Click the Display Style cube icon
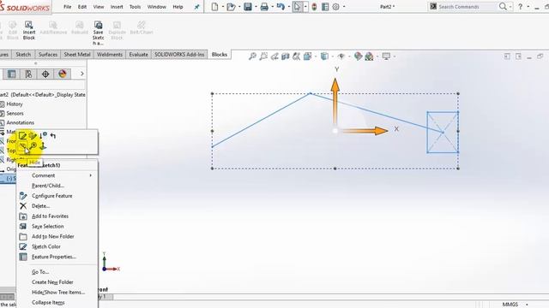Screen dimensions: 549x308 coord(324,56)
